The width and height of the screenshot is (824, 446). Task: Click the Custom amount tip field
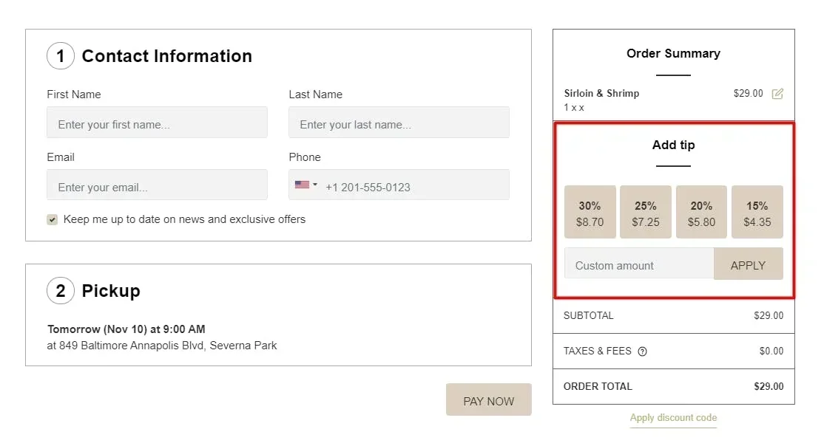click(639, 264)
